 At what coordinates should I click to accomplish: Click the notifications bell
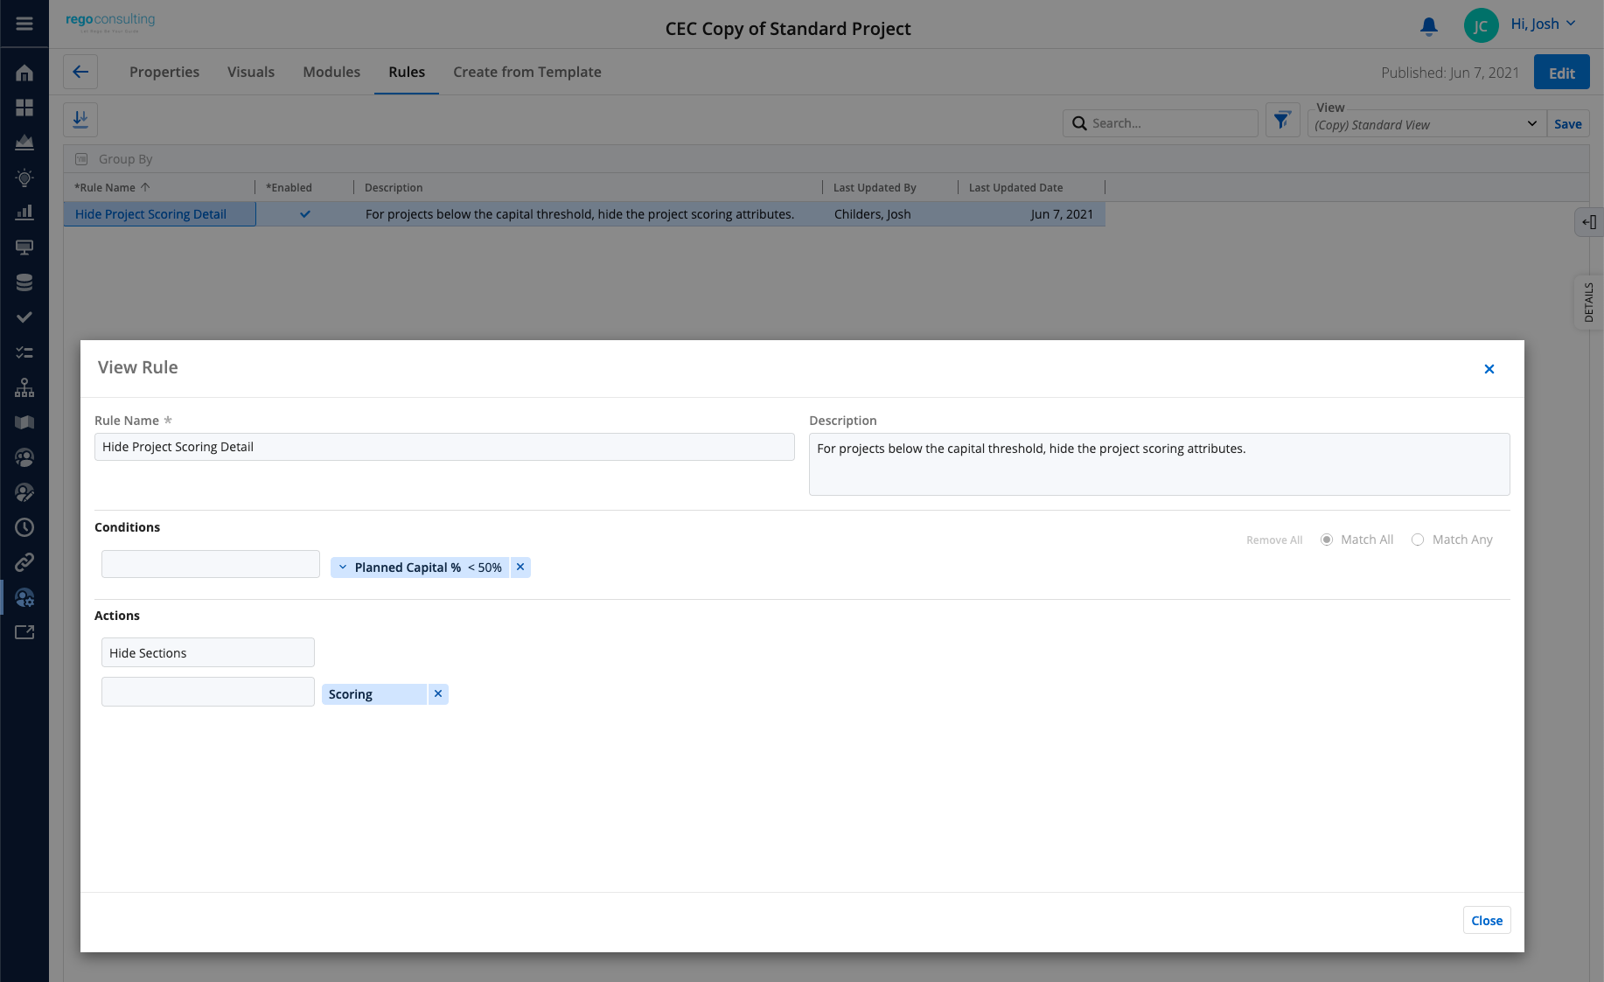tap(1429, 26)
